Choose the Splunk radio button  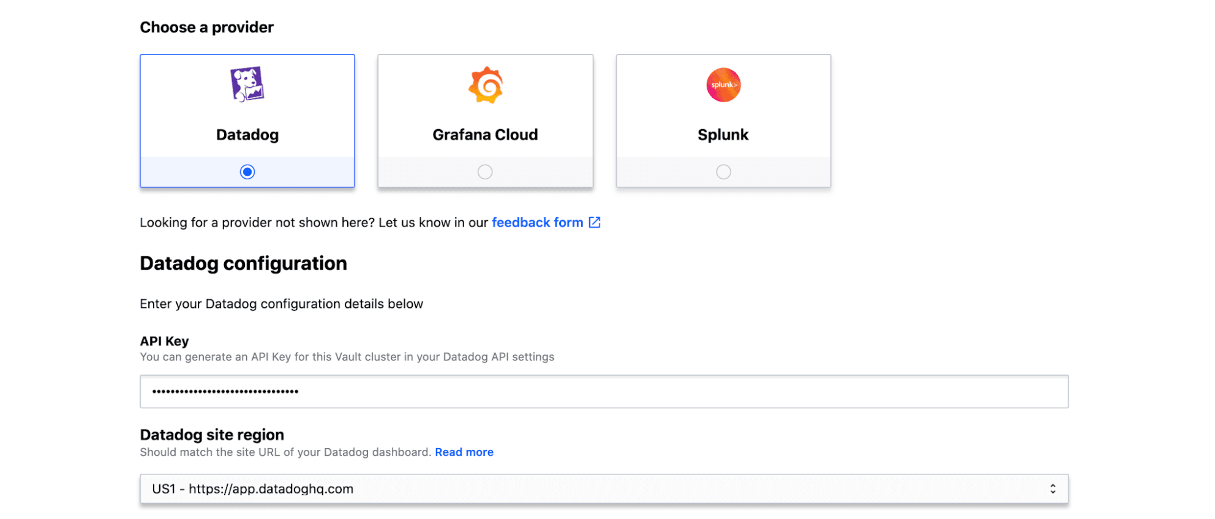coord(723,172)
